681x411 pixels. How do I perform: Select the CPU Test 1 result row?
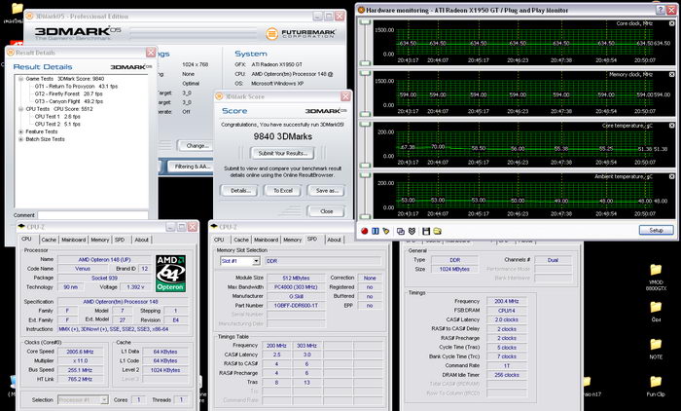(57, 117)
